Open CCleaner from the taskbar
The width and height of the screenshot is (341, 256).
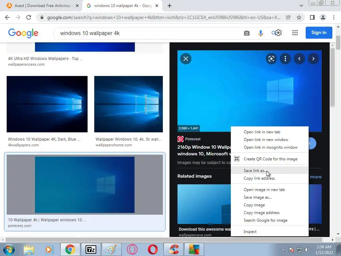coord(173,249)
